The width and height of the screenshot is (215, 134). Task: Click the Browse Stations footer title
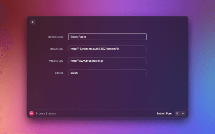(46, 114)
